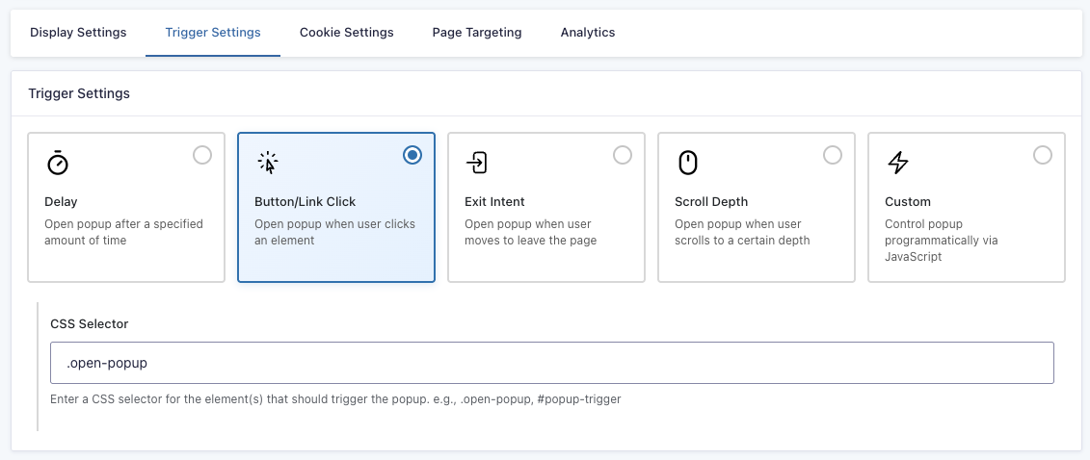The width and height of the screenshot is (1090, 460).
Task: Click the active Trigger Settings tab
Action: 213,33
